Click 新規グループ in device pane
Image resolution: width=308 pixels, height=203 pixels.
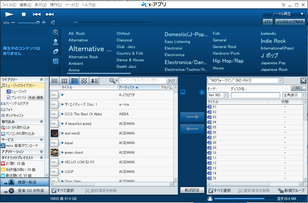(292, 190)
